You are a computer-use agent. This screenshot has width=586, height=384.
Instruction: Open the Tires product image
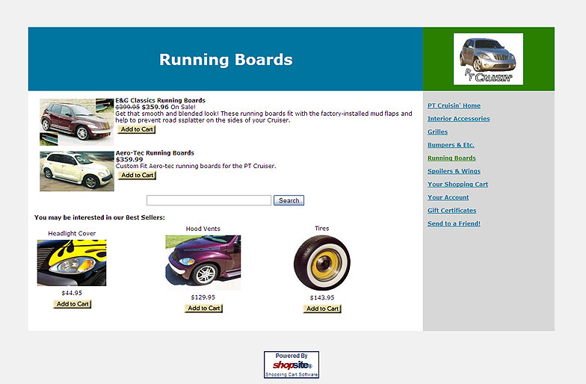(321, 262)
